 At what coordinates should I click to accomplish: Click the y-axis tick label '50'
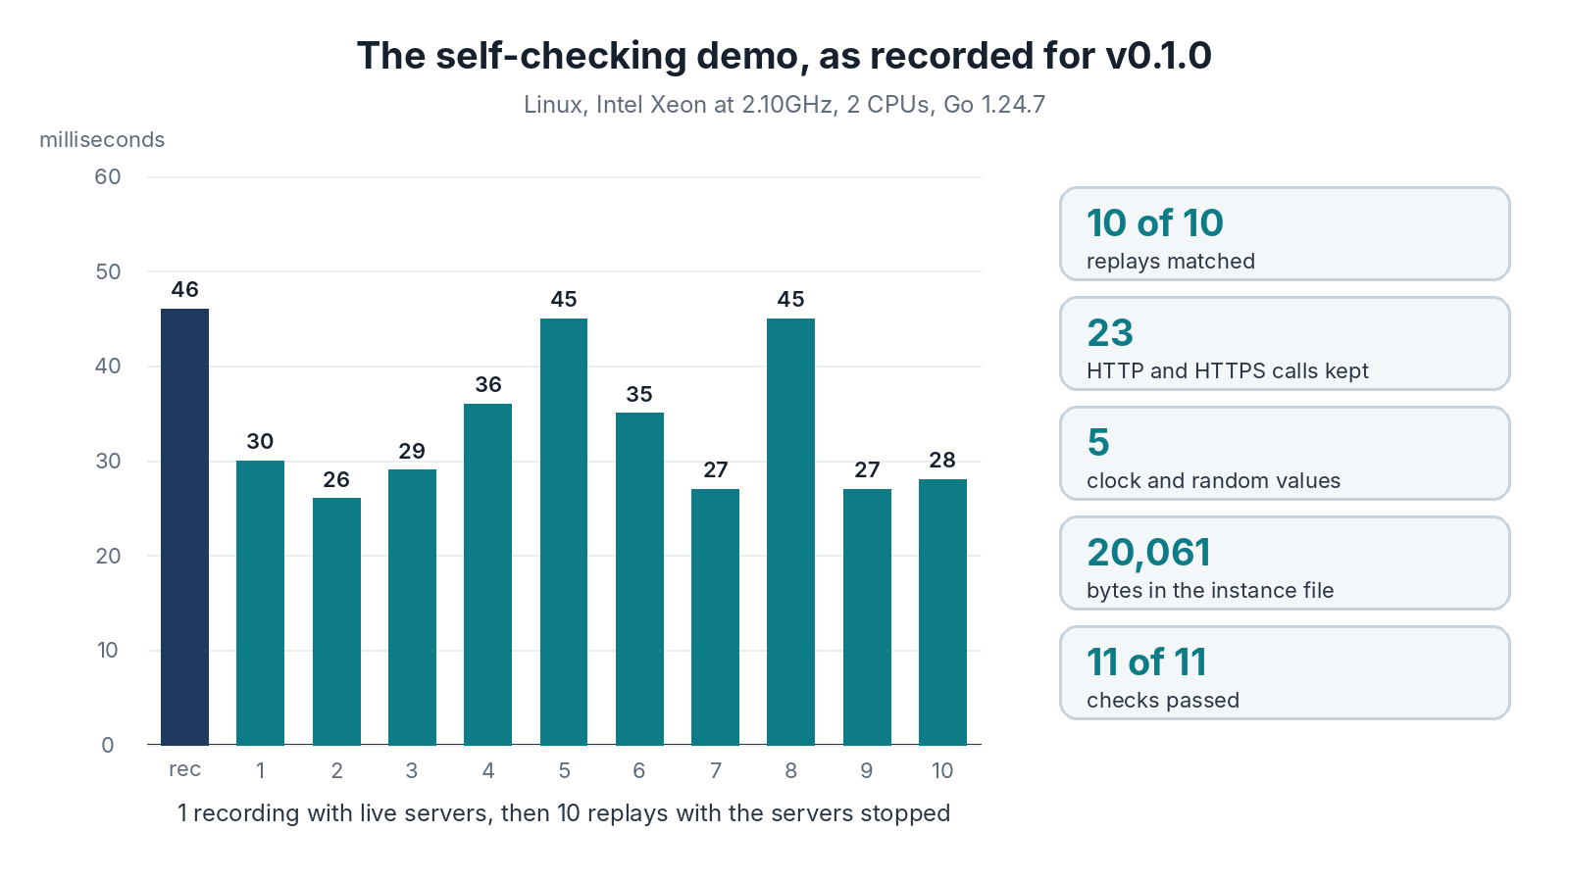[x=108, y=271]
